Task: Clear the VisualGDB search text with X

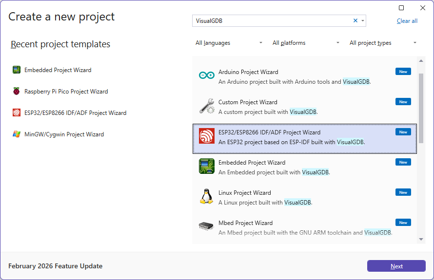Action: pos(355,20)
